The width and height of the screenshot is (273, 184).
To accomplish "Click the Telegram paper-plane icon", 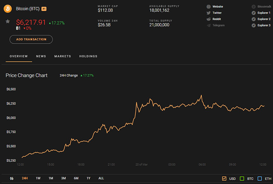I will tap(208, 25).
